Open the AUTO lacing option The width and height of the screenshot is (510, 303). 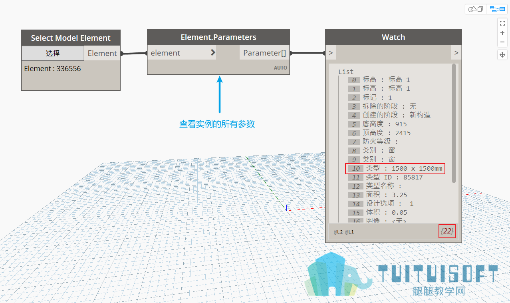click(x=280, y=68)
